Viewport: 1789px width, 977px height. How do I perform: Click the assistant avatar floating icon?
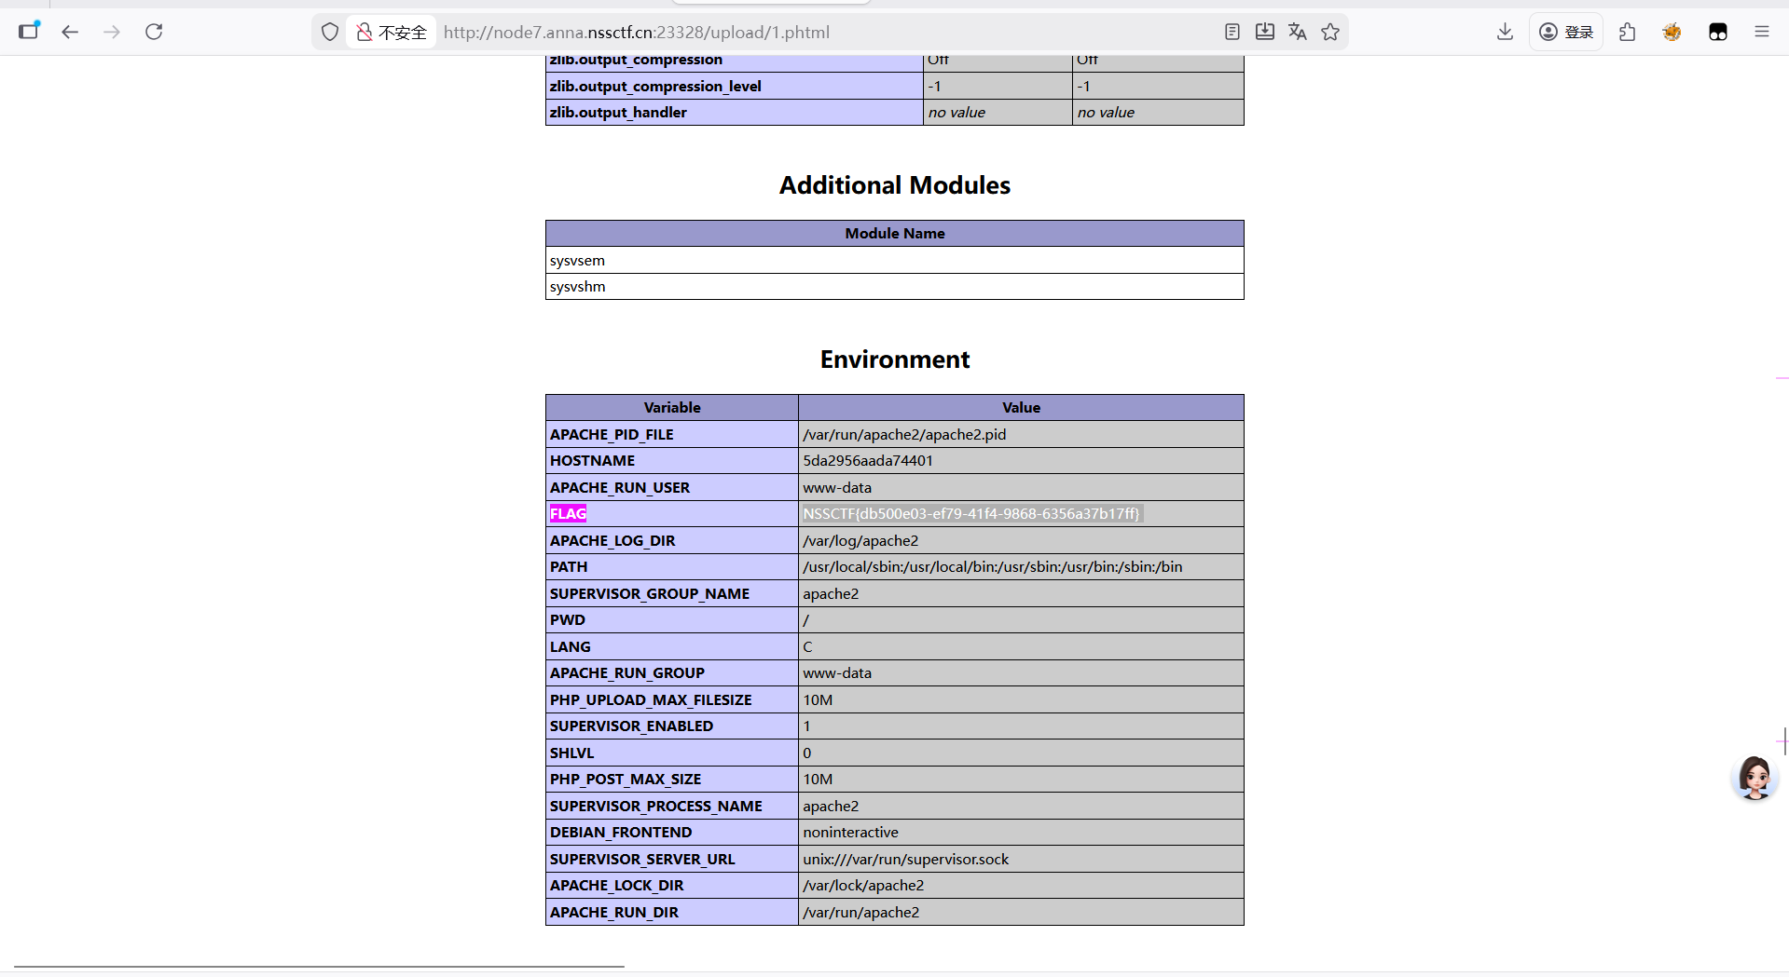tap(1755, 778)
